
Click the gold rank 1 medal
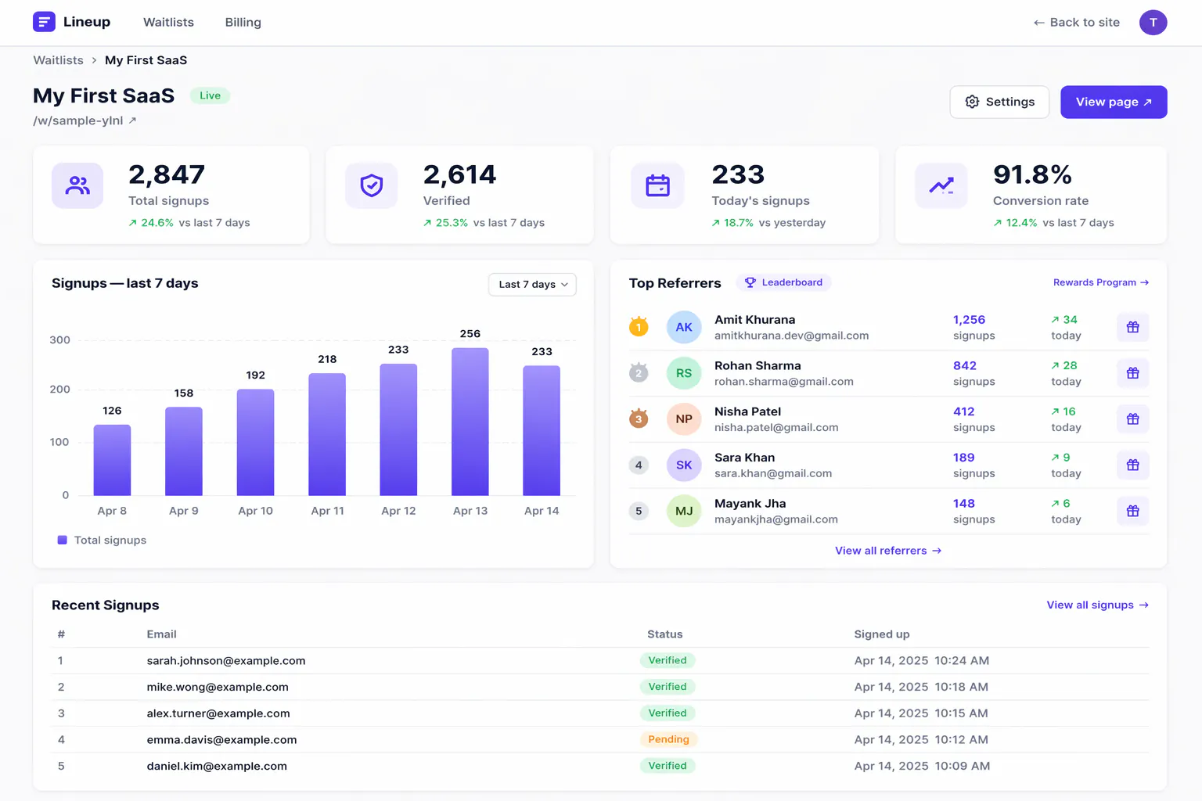click(639, 327)
